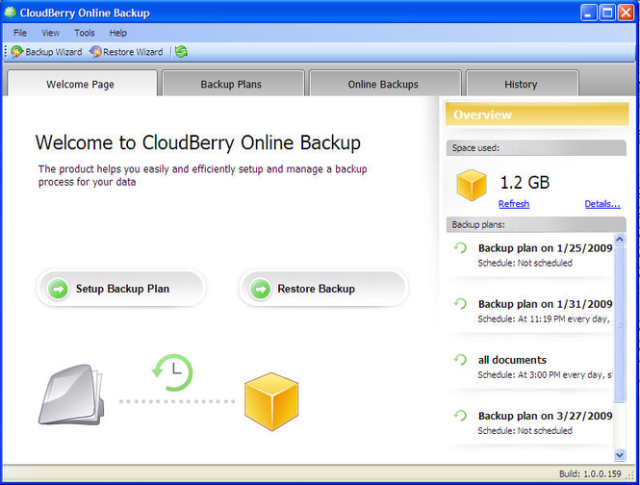
Task: Click the backup plans scrollbar thumb
Action: [620, 324]
